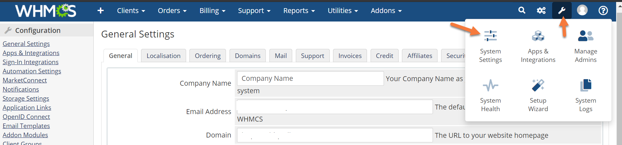Open the Addons dropdown menu
Screen dimensions: 622x145
coord(386,11)
